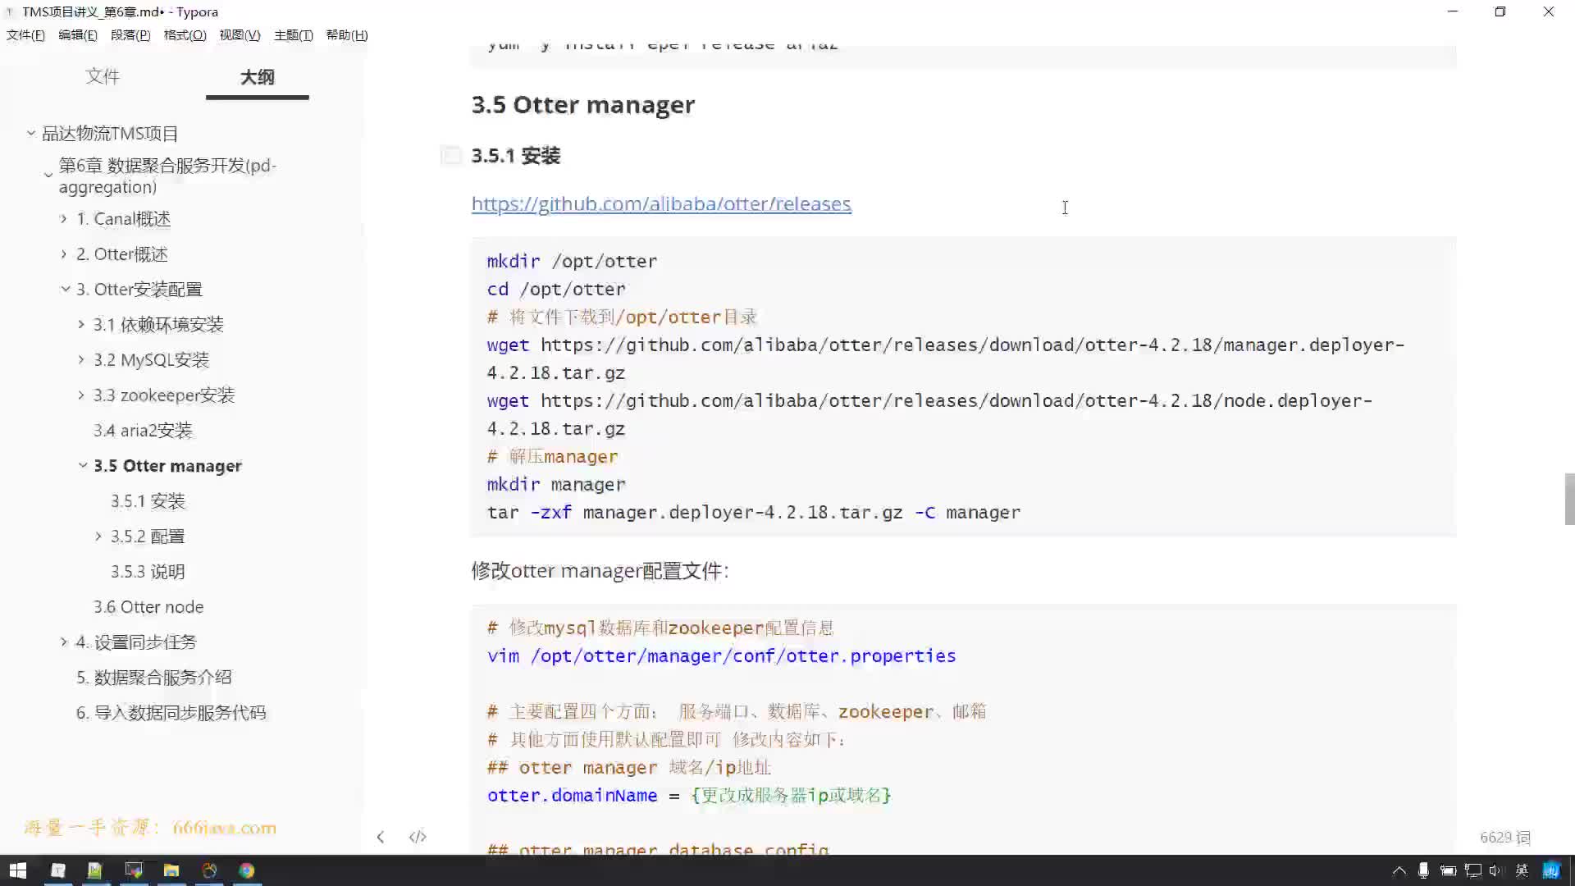Restore down the Typora window

point(1500,11)
